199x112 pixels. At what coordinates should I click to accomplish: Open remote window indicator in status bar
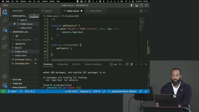click(x=3, y=91)
